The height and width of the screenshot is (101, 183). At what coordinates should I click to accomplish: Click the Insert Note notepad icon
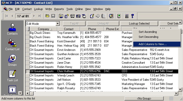point(67,16)
